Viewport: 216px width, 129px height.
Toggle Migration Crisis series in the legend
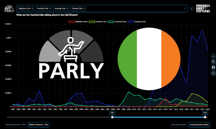78,22
